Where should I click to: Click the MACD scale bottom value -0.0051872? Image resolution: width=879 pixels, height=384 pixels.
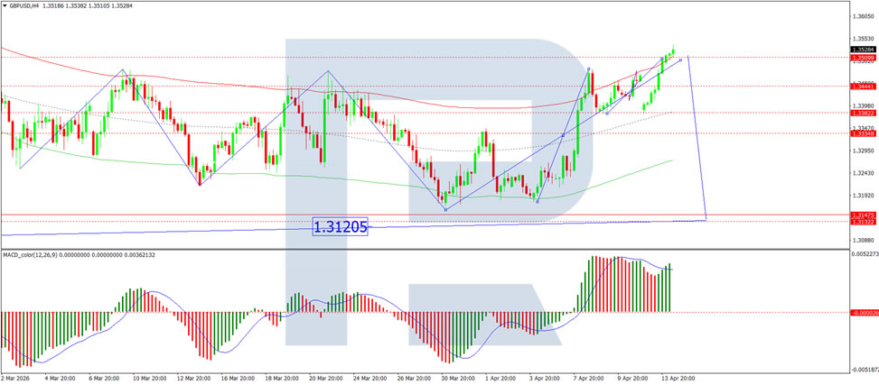(865, 370)
